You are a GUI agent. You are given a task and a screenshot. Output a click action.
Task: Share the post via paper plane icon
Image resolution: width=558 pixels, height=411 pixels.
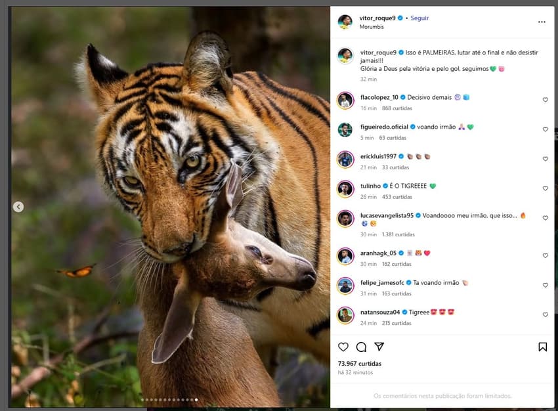tap(379, 347)
